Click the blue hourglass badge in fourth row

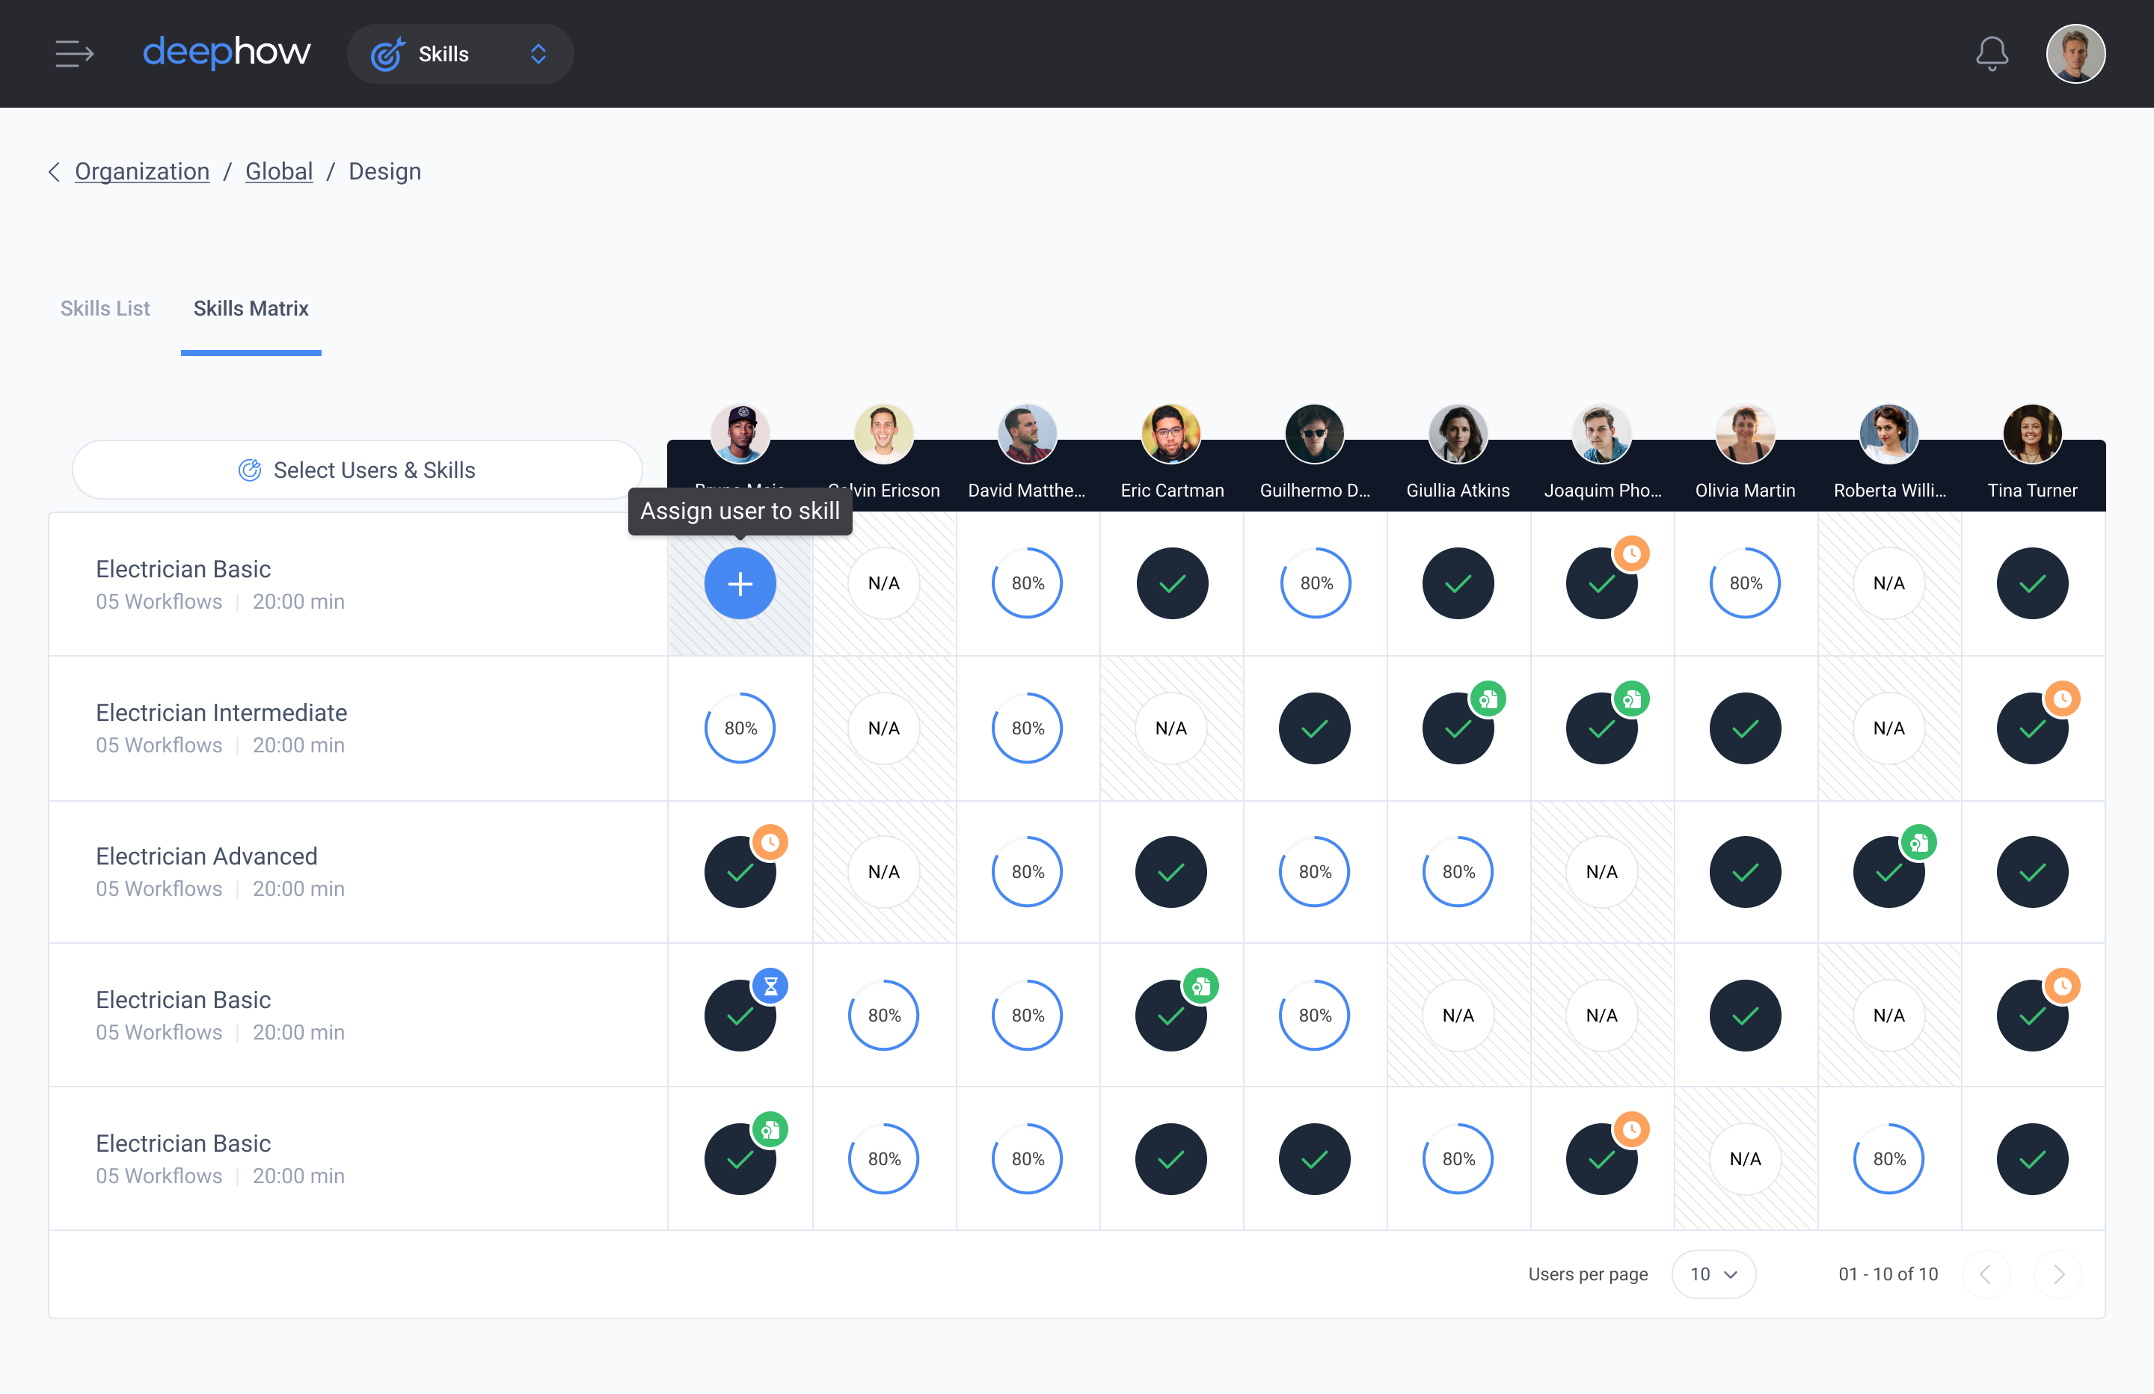(770, 986)
